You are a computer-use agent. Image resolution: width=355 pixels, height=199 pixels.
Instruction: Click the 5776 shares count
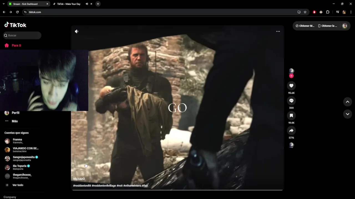tap(291, 138)
